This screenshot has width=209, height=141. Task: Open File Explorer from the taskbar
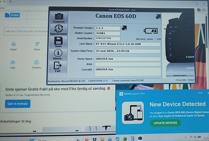102,139
